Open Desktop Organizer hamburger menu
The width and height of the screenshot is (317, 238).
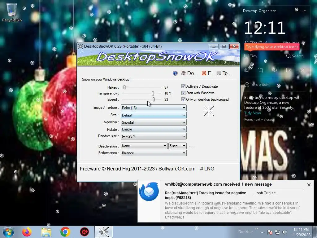[x=298, y=11]
